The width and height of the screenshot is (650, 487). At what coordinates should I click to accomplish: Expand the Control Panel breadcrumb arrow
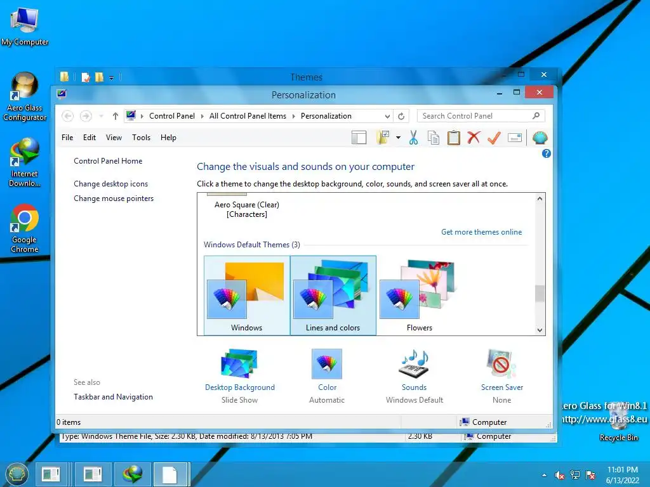[x=202, y=117]
